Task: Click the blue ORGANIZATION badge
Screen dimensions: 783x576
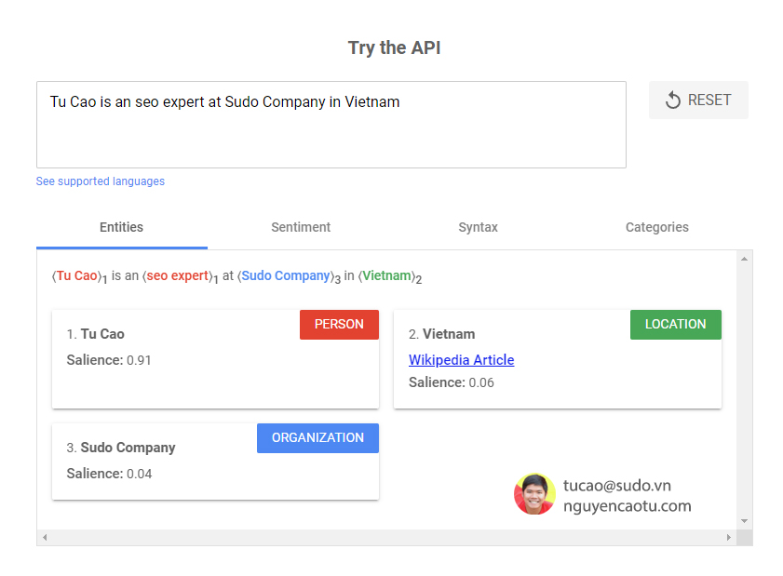Action: pyautogui.click(x=317, y=438)
